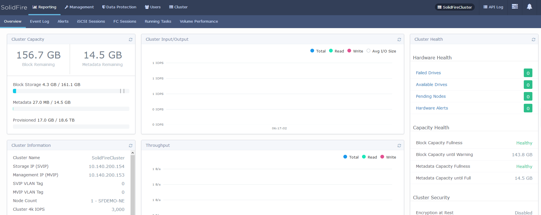This screenshot has height=215, width=541.
Task: Open the Data Protection menu
Action: (x=119, y=7)
